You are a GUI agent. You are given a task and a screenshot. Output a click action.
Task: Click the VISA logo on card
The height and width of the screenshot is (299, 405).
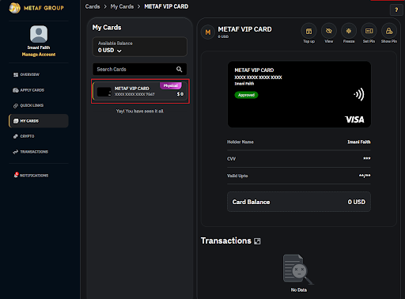point(354,119)
